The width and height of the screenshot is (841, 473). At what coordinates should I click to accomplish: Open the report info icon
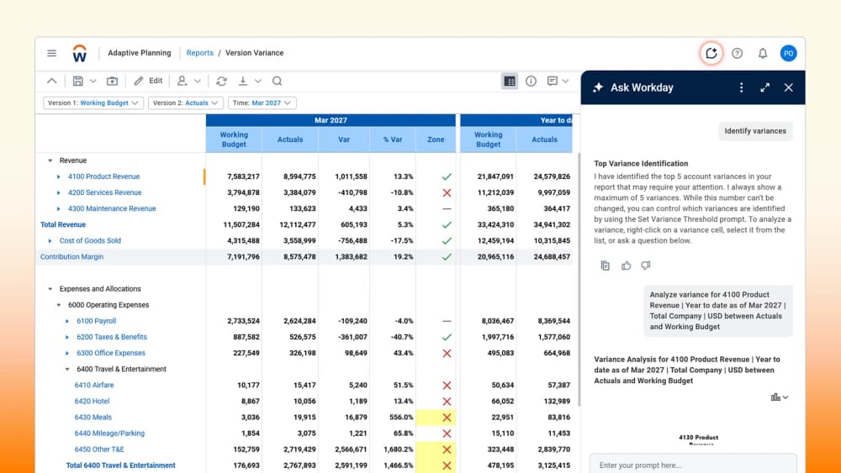click(531, 81)
